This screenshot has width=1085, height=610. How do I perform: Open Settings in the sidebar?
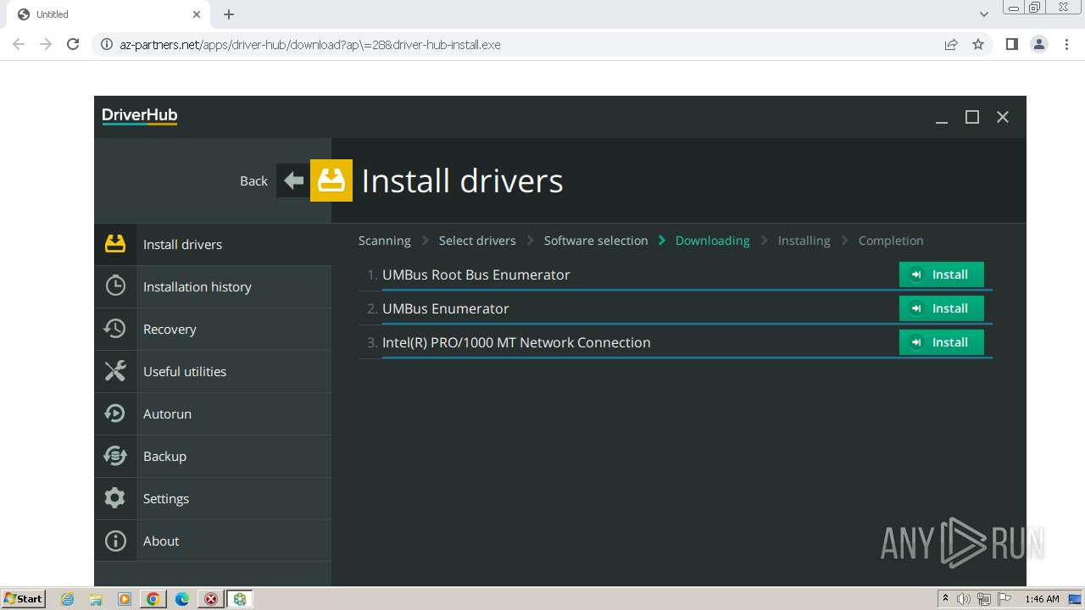[x=213, y=498]
